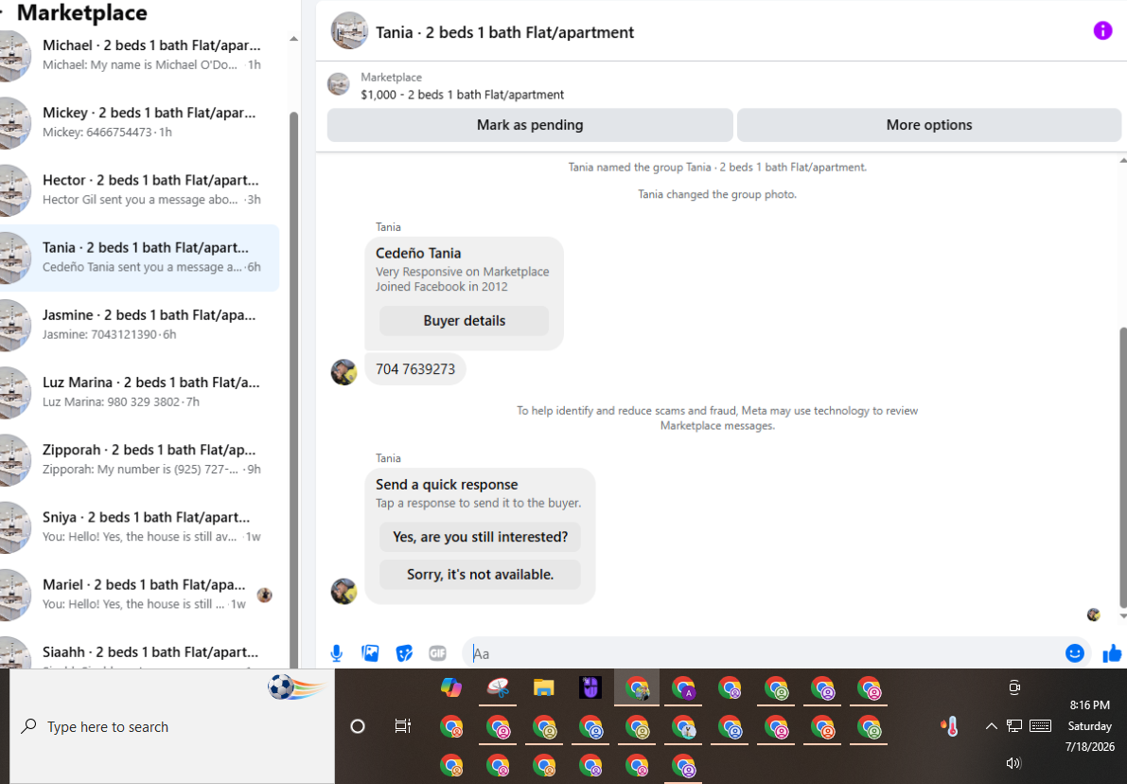The height and width of the screenshot is (784, 1127).
Task: Open the Hector conversation
Action: (140, 190)
